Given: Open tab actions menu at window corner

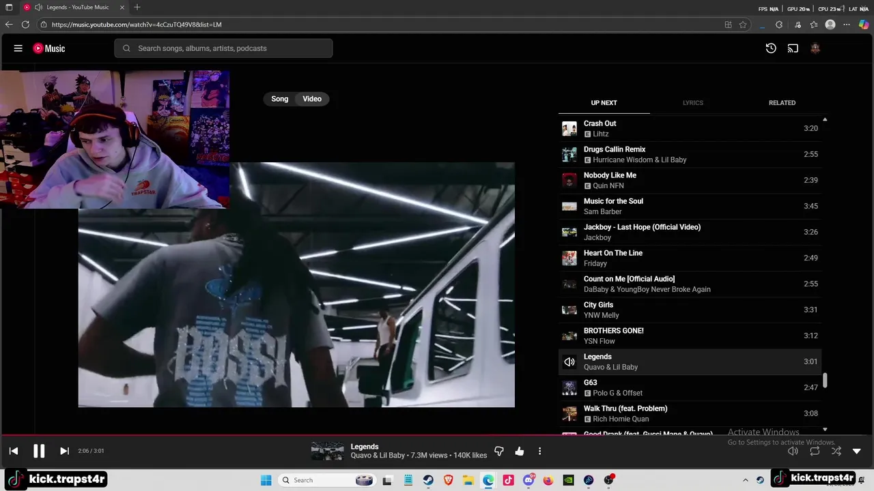Looking at the screenshot, I should pyautogui.click(x=9, y=8).
